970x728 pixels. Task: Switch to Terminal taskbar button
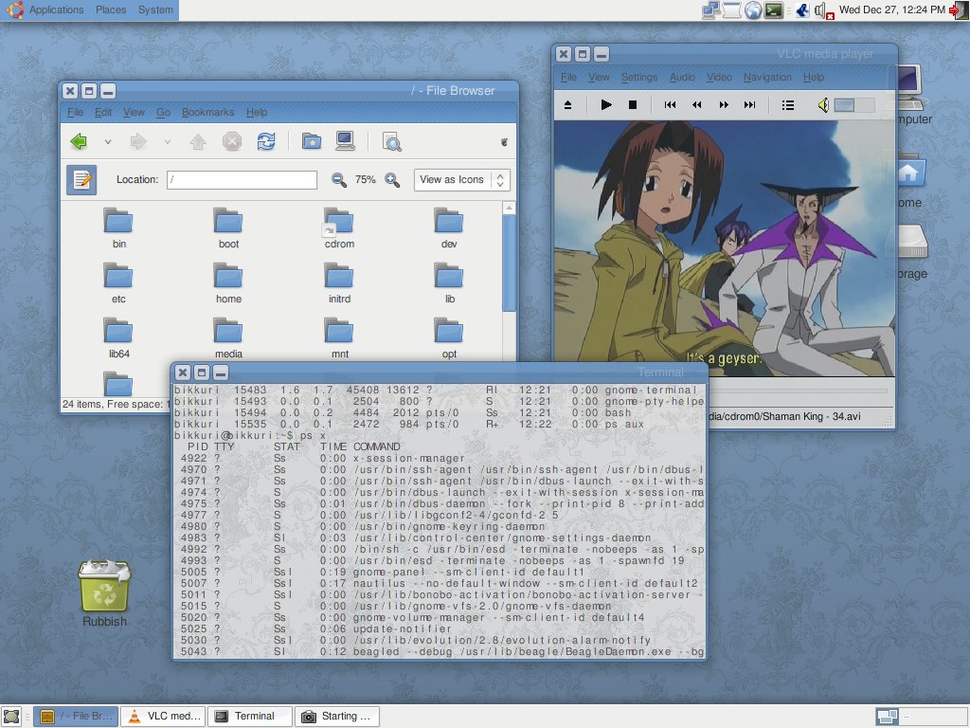point(250,717)
